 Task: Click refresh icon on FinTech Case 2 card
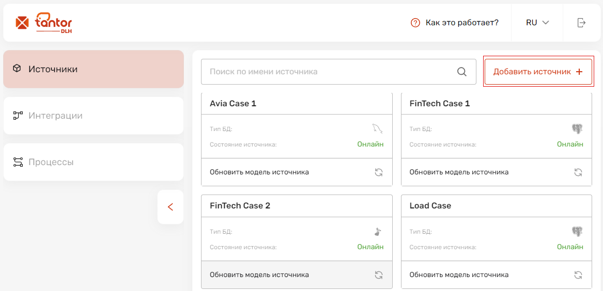(x=379, y=274)
